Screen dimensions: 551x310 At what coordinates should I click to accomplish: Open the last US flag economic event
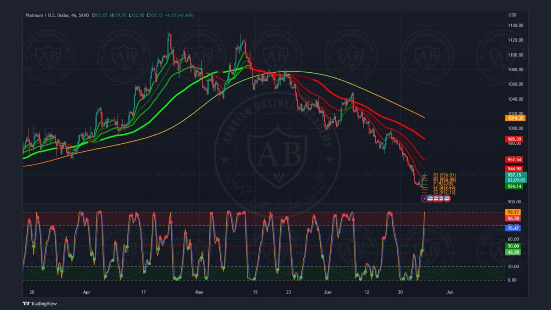[x=447, y=198]
